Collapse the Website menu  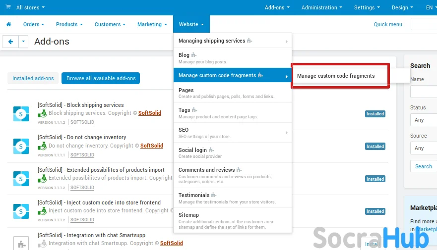coord(191,24)
